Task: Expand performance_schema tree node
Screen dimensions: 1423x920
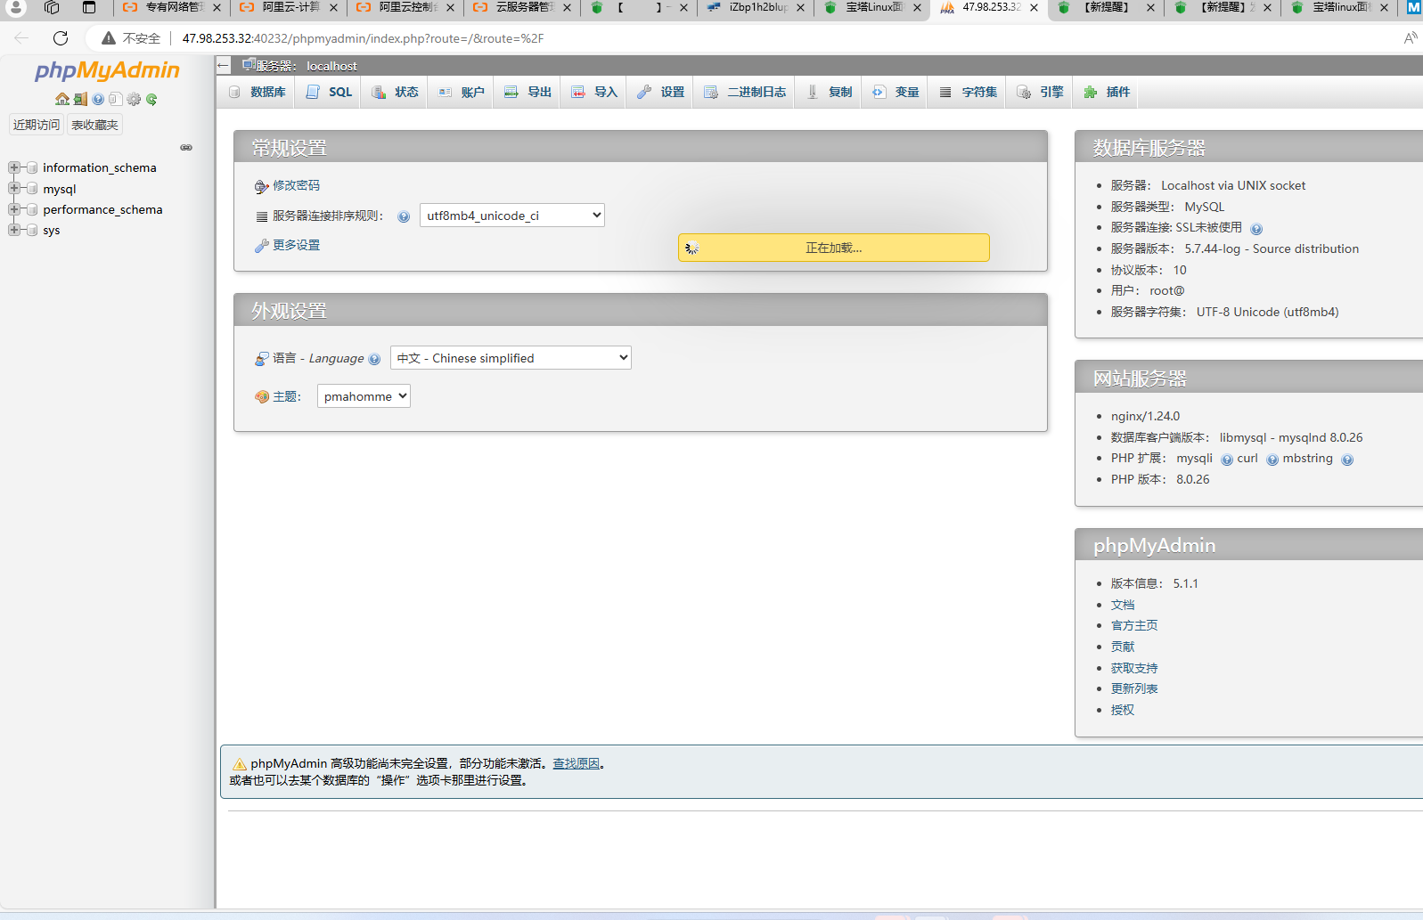Action: (x=13, y=209)
